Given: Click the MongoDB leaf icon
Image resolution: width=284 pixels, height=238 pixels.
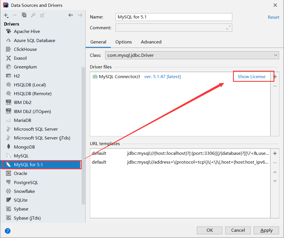Looking at the screenshot, I should pyautogui.click(x=9, y=147).
